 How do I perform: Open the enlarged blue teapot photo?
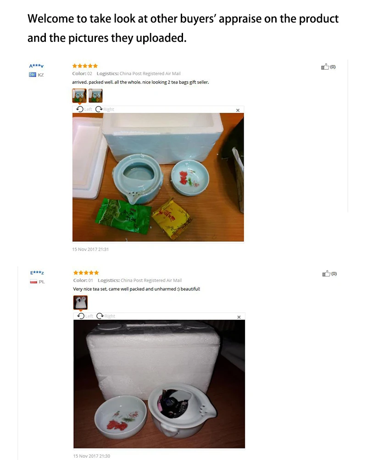pos(158,177)
